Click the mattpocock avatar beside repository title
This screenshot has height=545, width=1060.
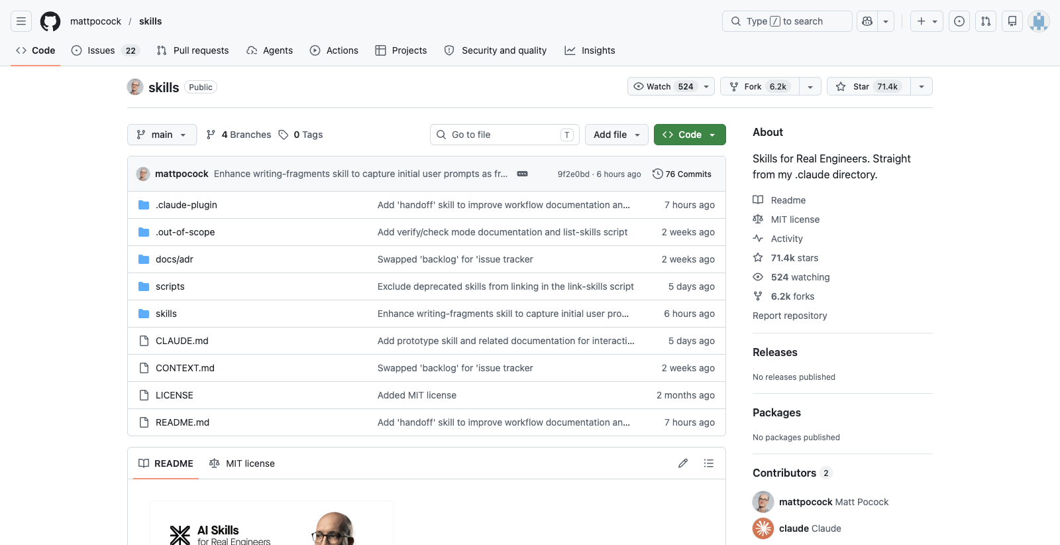click(x=135, y=87)
